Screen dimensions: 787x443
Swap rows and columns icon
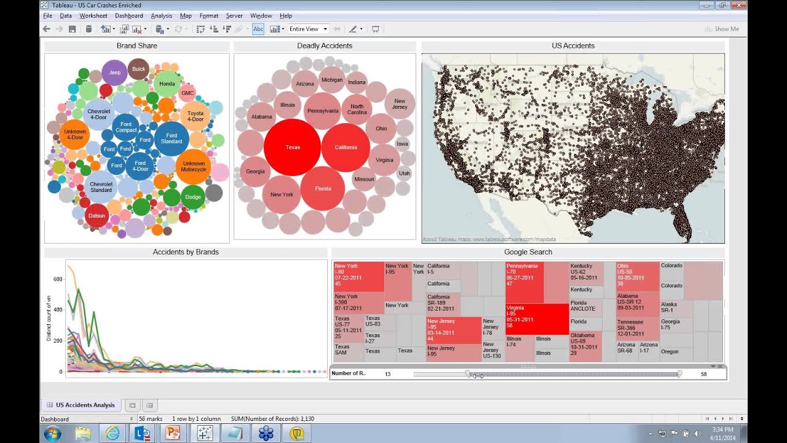[x=200, y=29]
